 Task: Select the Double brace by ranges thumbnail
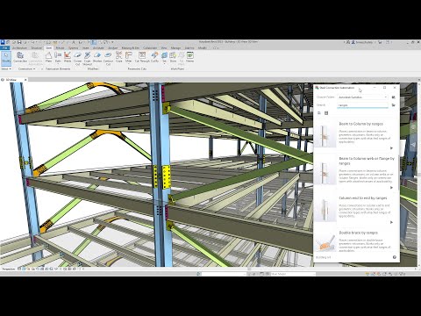tap(325, 243)
